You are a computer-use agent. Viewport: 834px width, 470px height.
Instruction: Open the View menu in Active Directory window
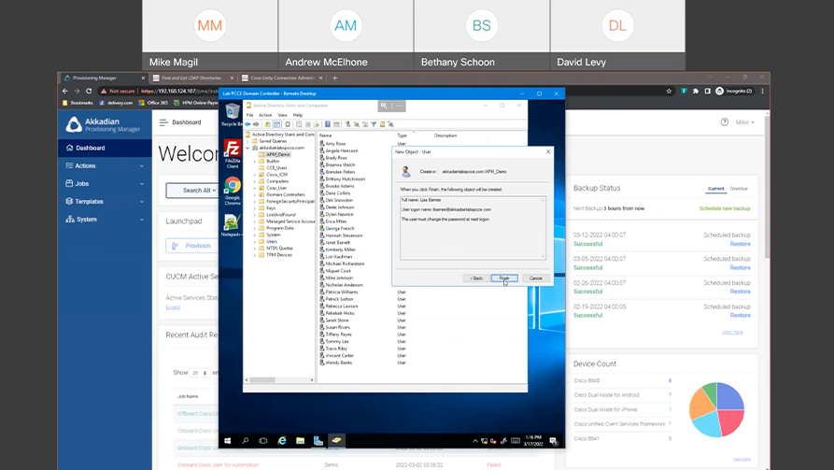pyautogui.click(x=282, y=115)
